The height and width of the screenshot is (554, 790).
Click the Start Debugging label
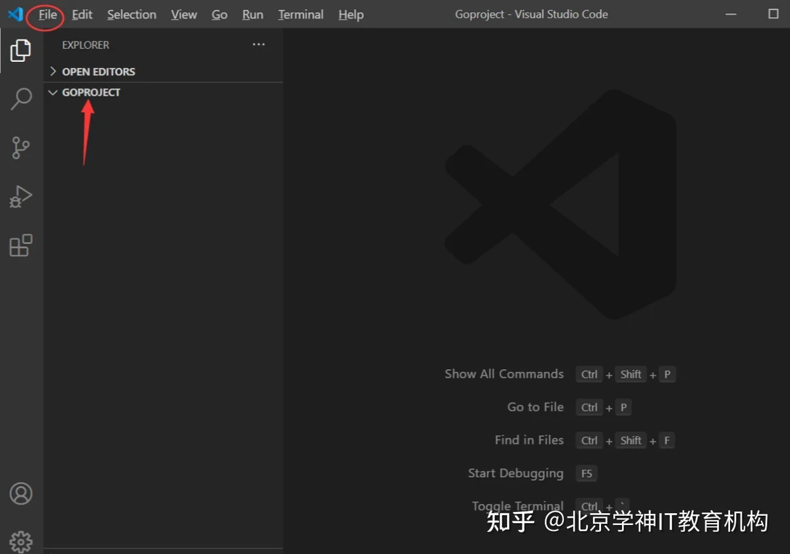point(515,473)
